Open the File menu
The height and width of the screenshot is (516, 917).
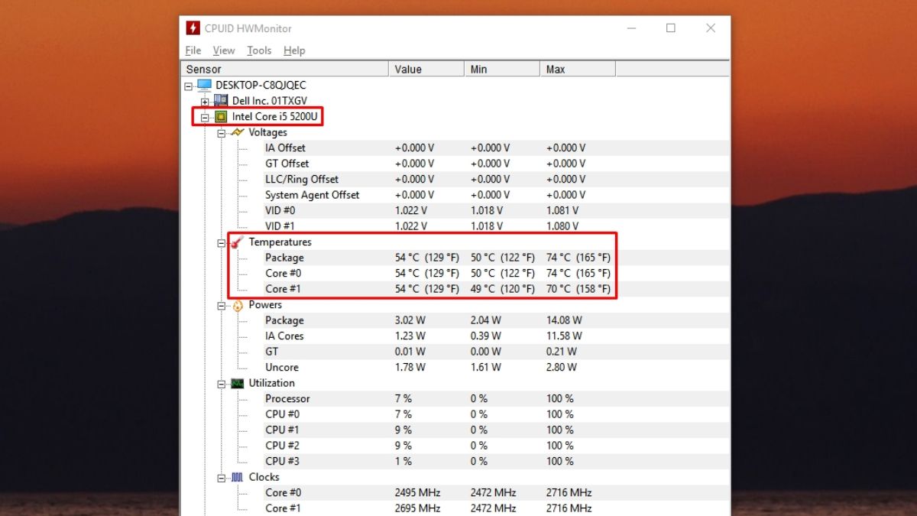[x=193, y=50]
